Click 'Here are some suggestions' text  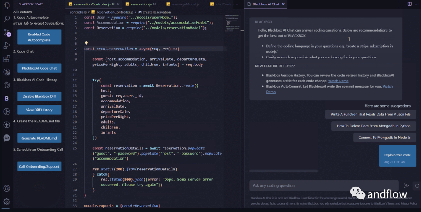point(388,106)
